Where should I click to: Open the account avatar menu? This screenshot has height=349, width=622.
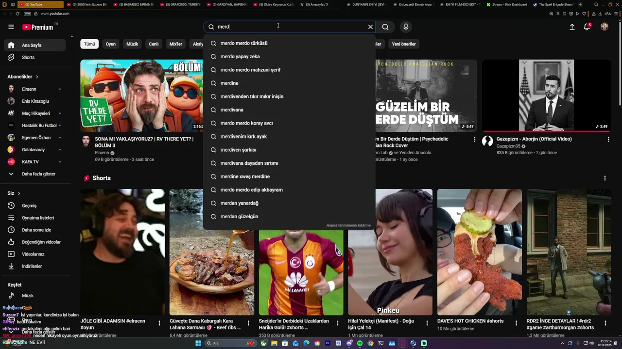click(605, 27)
